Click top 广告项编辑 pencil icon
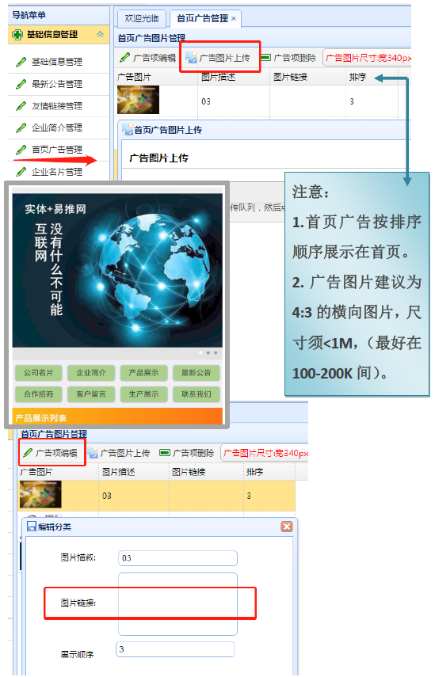The height and width of the screenshot is (677, 435). pyautogui.click(x=125, y=58)
